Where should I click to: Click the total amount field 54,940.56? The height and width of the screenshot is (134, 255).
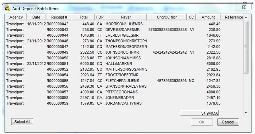[x=199, y=113]
